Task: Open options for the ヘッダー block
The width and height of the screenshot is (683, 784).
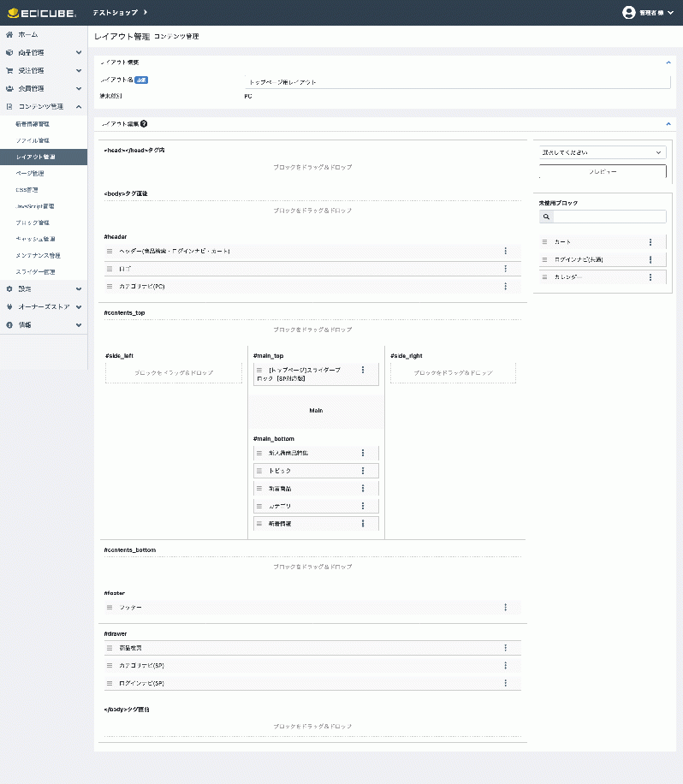Action: (x=506, y=251)
